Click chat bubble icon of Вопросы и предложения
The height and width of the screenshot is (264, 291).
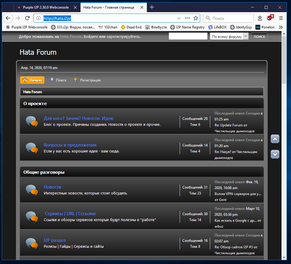32,148
